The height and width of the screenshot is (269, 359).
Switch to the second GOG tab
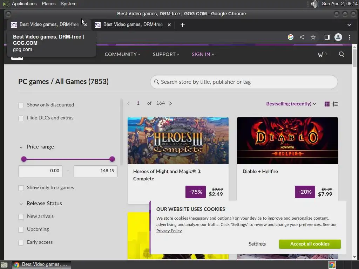(133, 25)
